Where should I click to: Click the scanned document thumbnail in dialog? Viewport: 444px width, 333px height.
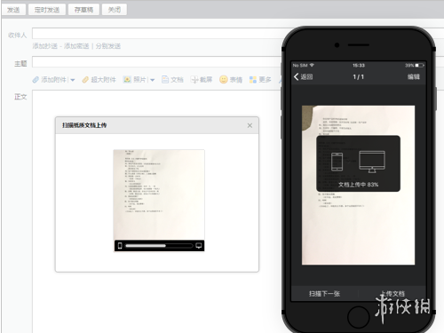pos(159,201)
